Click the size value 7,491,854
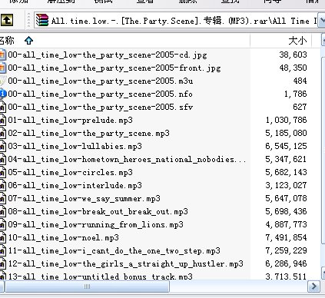This screenshot has width=325, height=298. pos(286,237)
